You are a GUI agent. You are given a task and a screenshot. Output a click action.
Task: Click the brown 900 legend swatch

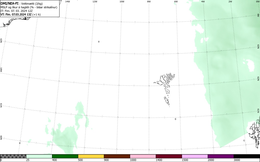pyautogui.click(x=117, y=156)
